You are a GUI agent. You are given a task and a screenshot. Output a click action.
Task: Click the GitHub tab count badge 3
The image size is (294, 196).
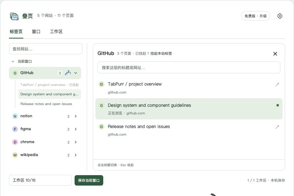coord(60,73)
